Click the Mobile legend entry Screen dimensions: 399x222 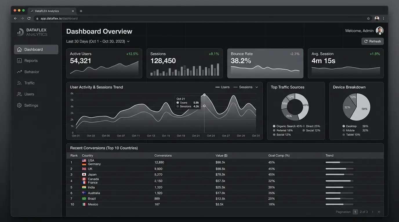[x=355, y=130]
